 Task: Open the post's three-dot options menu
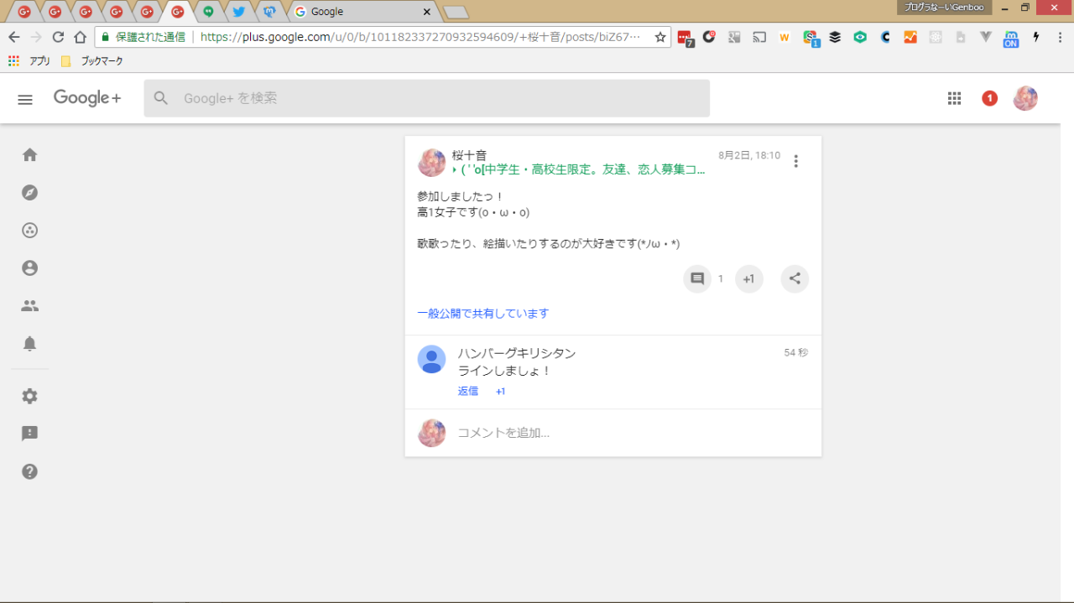(x=795, y=161)
